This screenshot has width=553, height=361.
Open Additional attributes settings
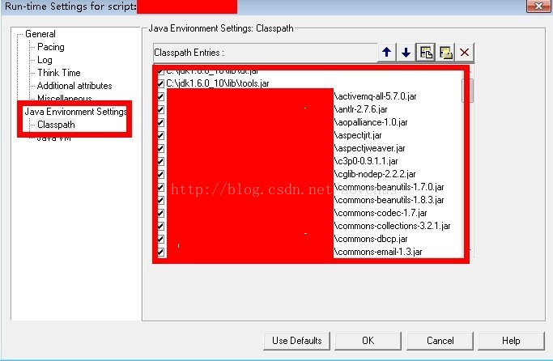[x=74, y=86]
